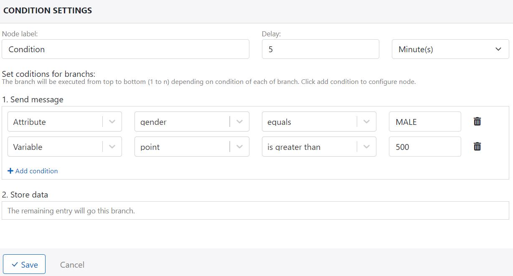Click the MALE value input box
This screenshot has height=276, width=513.
(424, 122)
